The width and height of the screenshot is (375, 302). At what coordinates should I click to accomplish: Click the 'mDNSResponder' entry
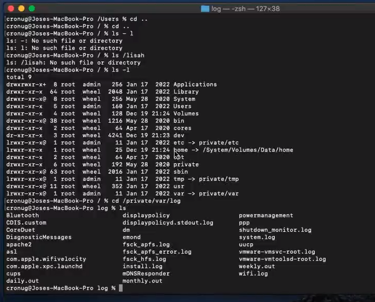(x=146, y=274)
